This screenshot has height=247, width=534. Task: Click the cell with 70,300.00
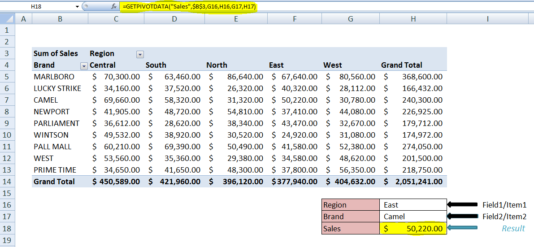click(x=116, y=77)
